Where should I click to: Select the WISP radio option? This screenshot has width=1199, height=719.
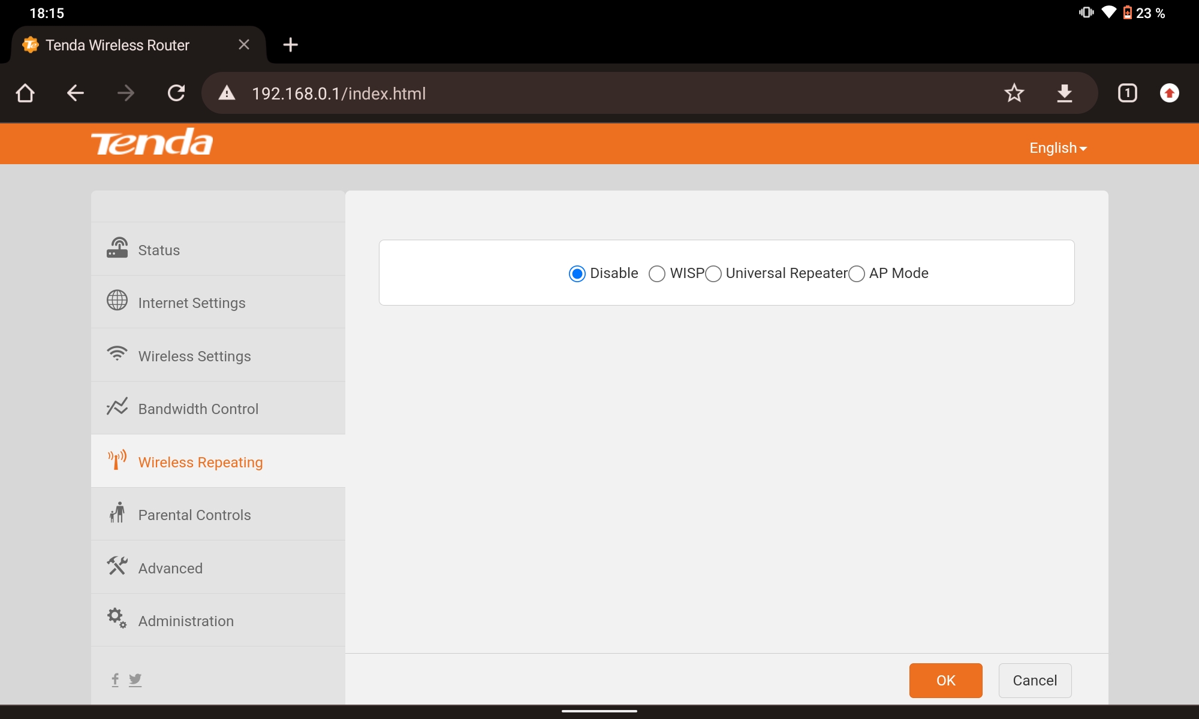pos(657,274)
